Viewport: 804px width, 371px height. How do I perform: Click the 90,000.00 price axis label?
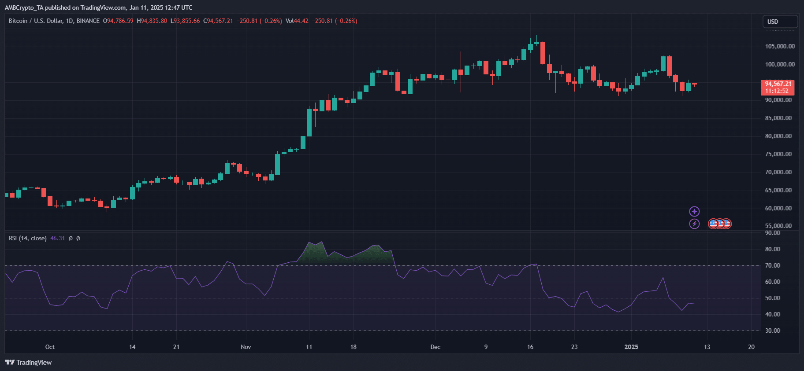pos(778,100)
